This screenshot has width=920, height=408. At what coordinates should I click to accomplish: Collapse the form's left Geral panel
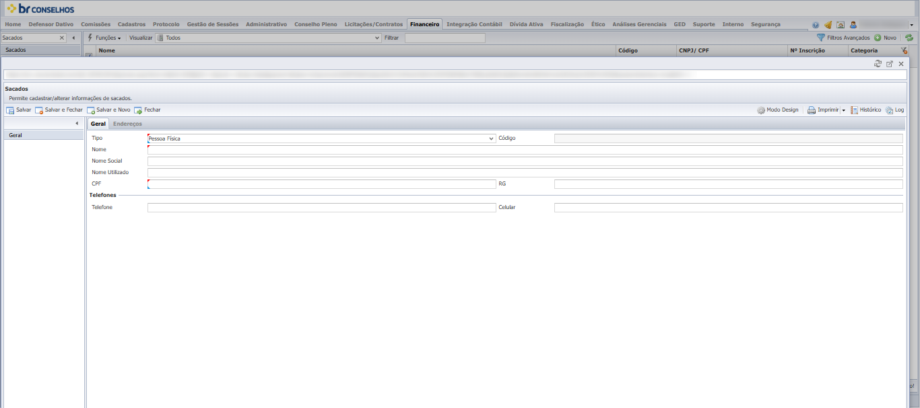point(77,123)
